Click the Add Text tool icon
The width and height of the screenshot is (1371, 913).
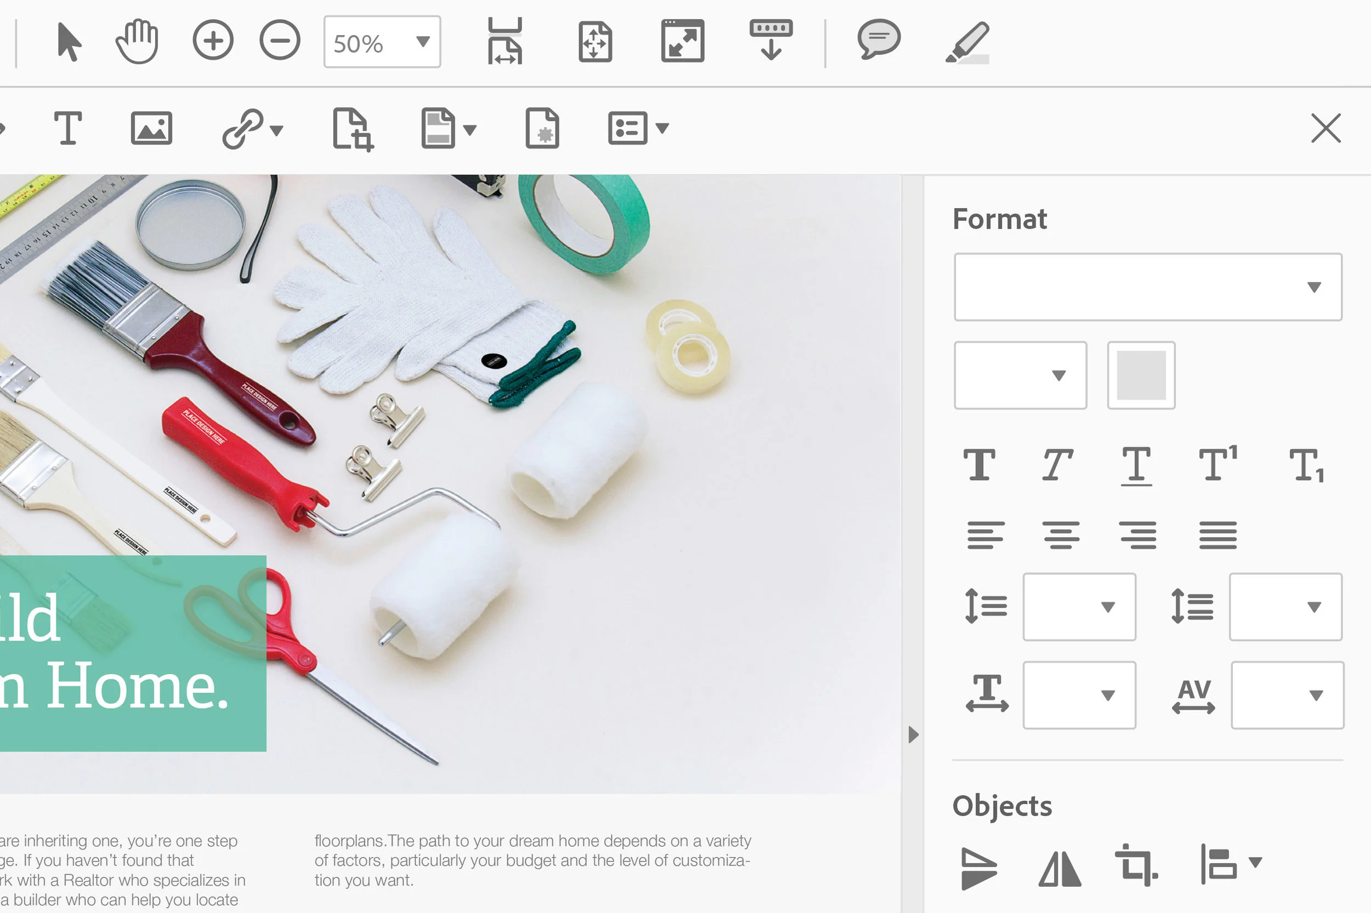pyautogui.click(x=67, y=128)
